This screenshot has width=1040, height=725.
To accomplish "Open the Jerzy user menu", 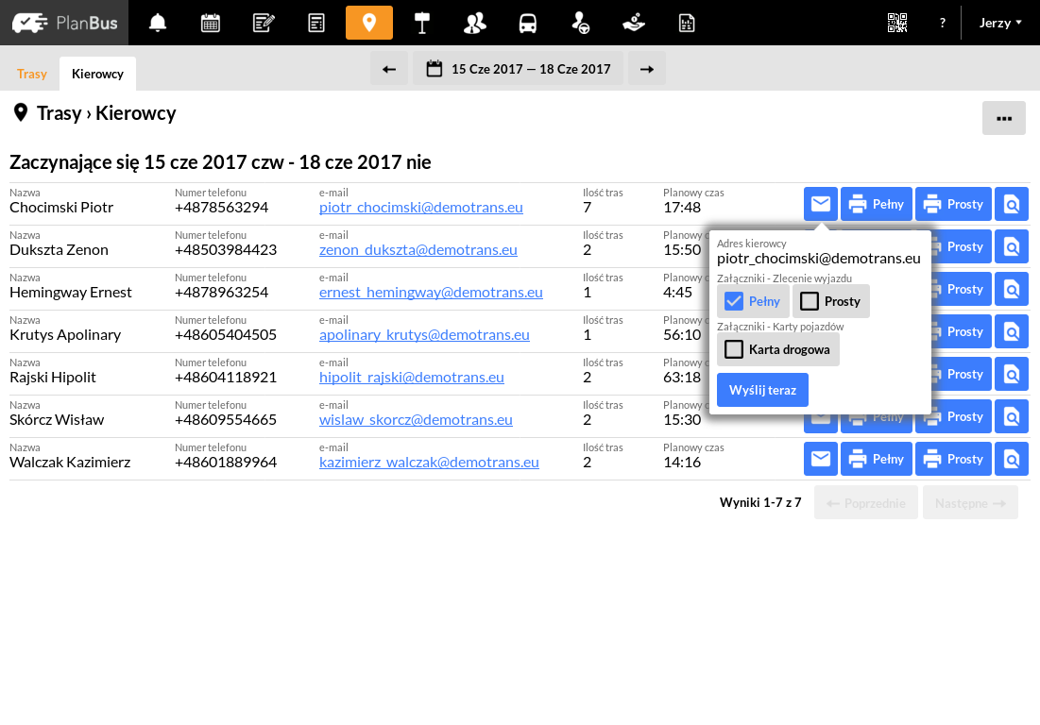I will coord(1000,23).
